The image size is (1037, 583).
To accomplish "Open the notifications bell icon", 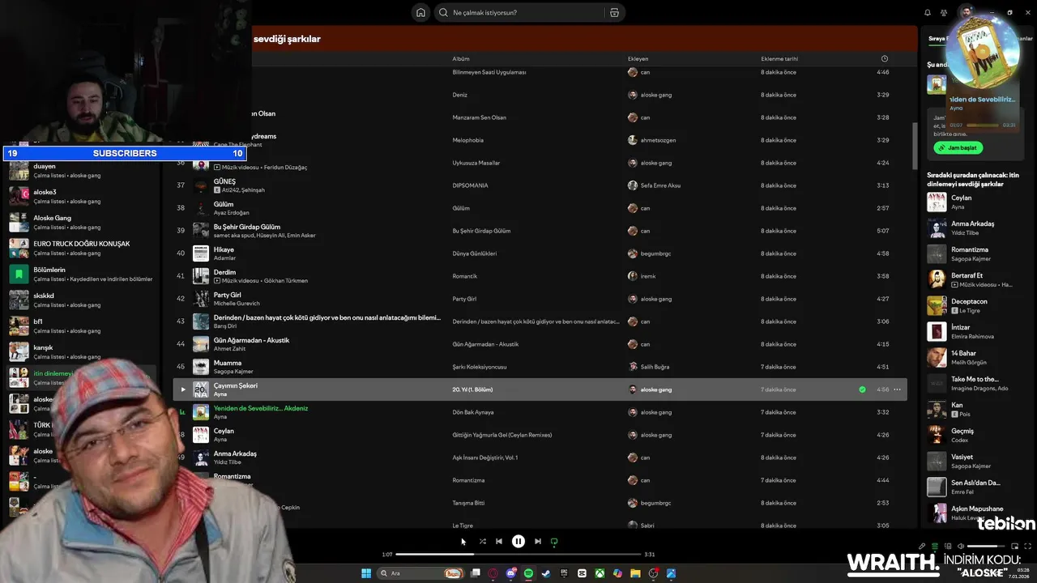I will point(928,12).
